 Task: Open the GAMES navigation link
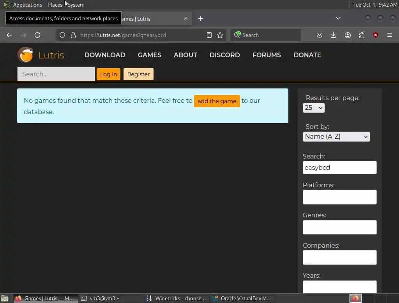click(150, 55)
